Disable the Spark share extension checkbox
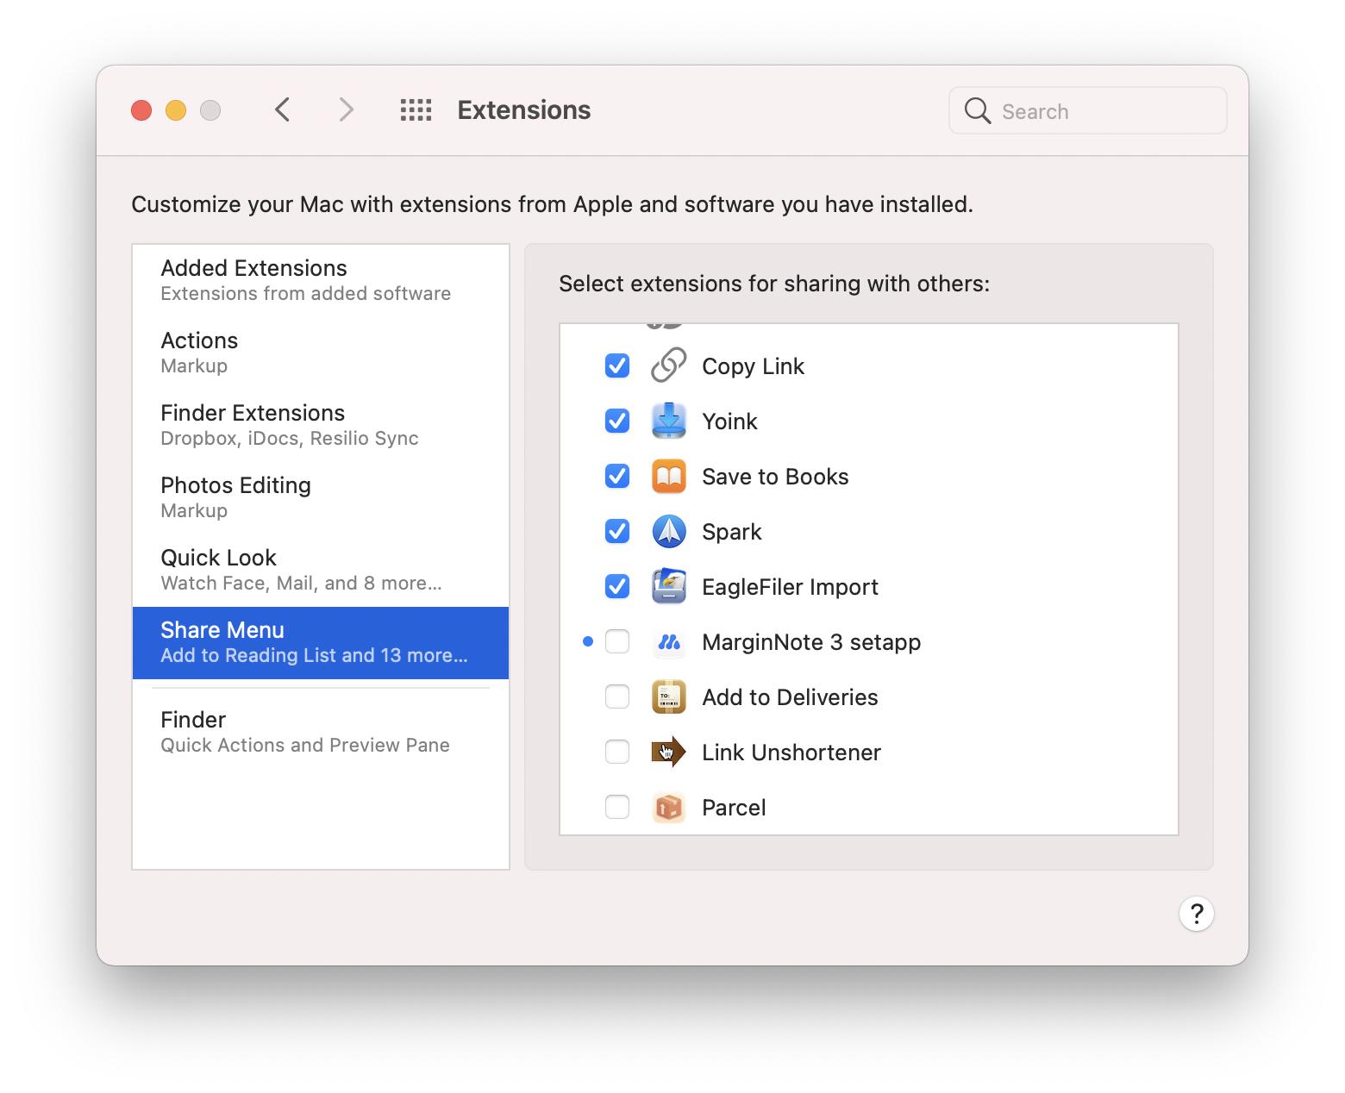The height and width of the screenshot is (1093, 1345). (617, 531)
